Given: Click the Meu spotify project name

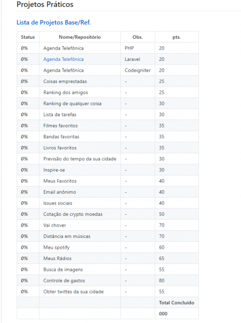Looking at the screenshot, I should (x=56, y=248).
